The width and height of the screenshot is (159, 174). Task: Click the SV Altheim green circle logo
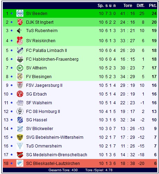(x=20, y=68)
